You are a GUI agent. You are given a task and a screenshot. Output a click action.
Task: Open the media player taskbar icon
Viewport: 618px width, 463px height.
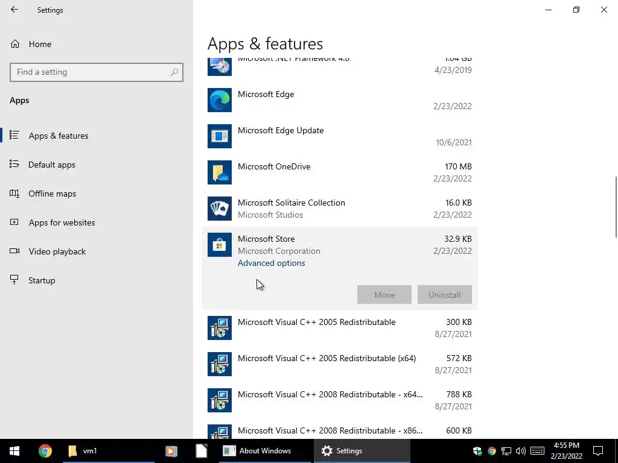(171, 451)
